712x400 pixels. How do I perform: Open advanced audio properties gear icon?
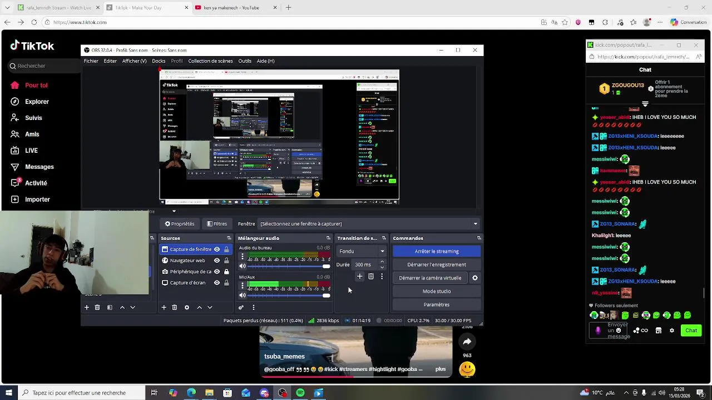point(241,307)
